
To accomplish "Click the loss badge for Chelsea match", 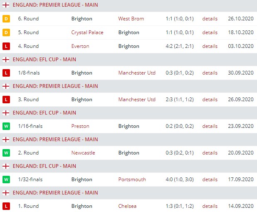I will pyautogui.click(x=6, y=206).
